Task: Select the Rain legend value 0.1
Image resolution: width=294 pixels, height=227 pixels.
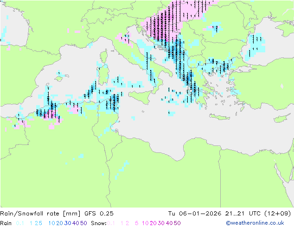Action: pos(20,223)
